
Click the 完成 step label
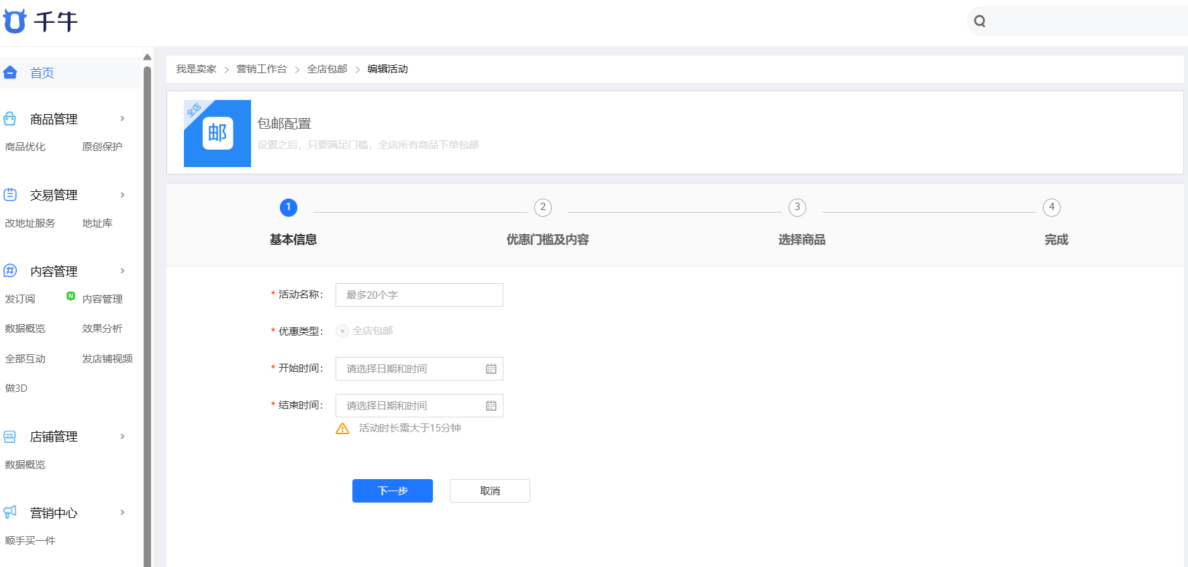coord(1056,240)
